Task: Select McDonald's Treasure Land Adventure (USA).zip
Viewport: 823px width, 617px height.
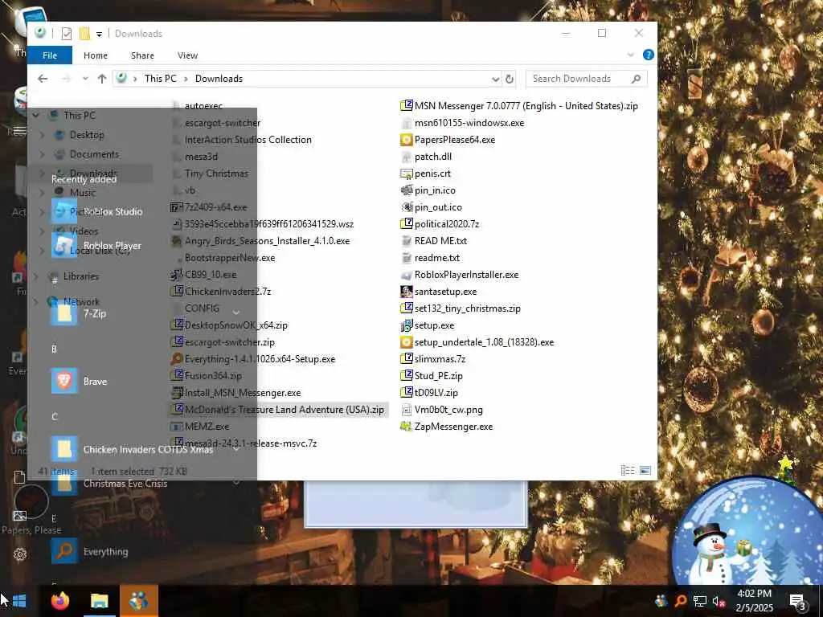Action: point(278,410)
